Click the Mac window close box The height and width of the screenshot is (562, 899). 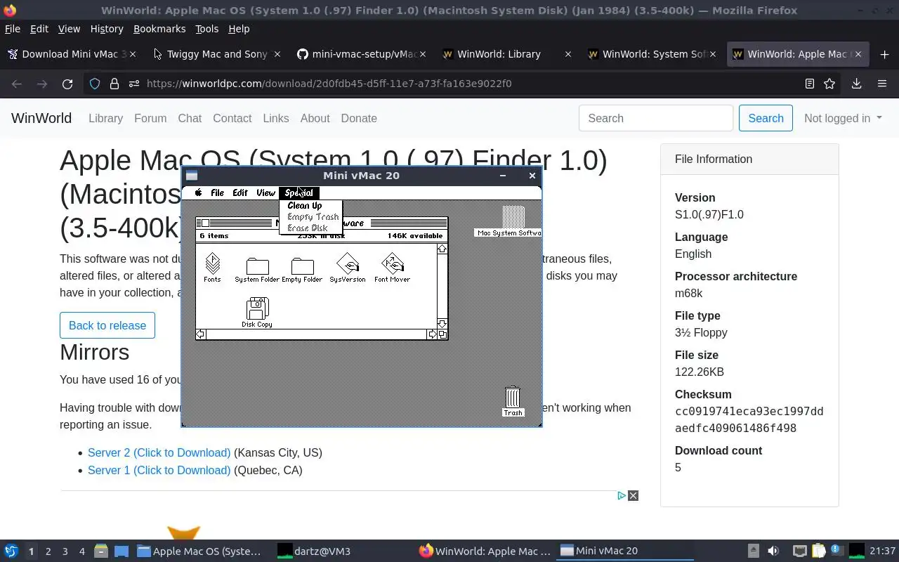(x=205, y=223)
